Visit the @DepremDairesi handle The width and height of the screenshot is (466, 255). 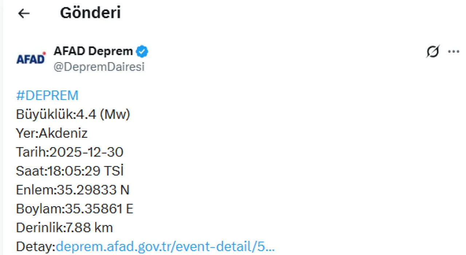(99, 67)
